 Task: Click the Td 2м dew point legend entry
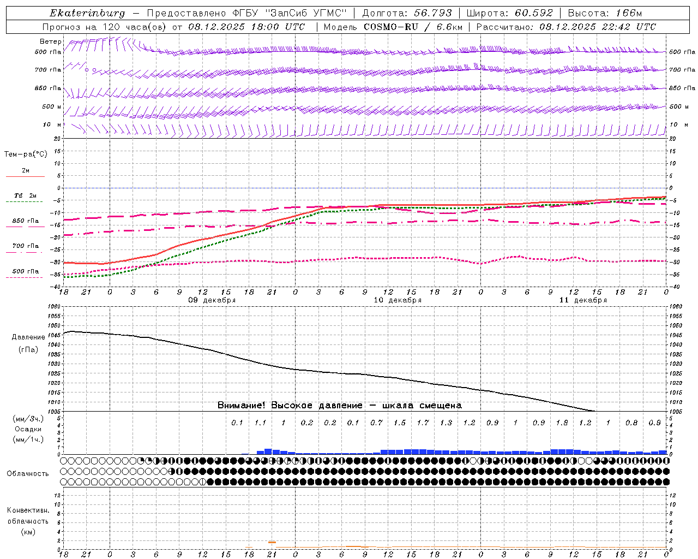pyautogui.click(x=25, y=195)
